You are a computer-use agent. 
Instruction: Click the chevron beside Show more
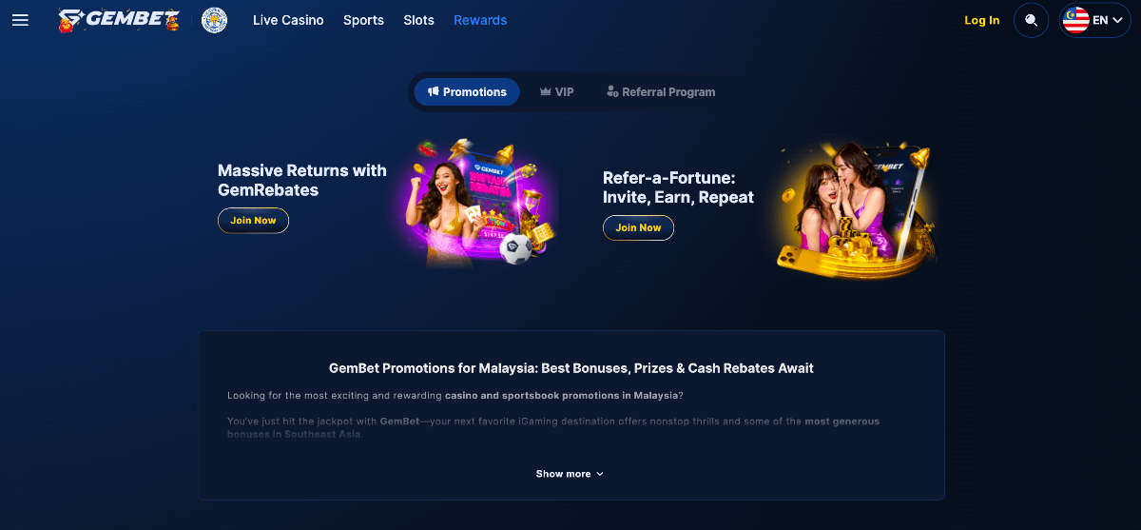click(x=600, y=474)
